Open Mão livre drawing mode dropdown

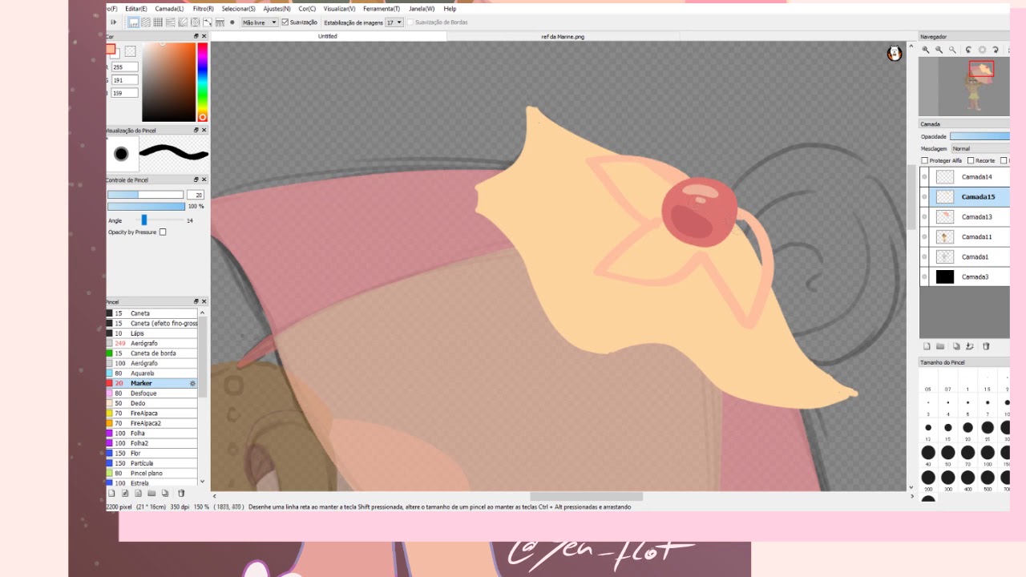pos(260,22)
